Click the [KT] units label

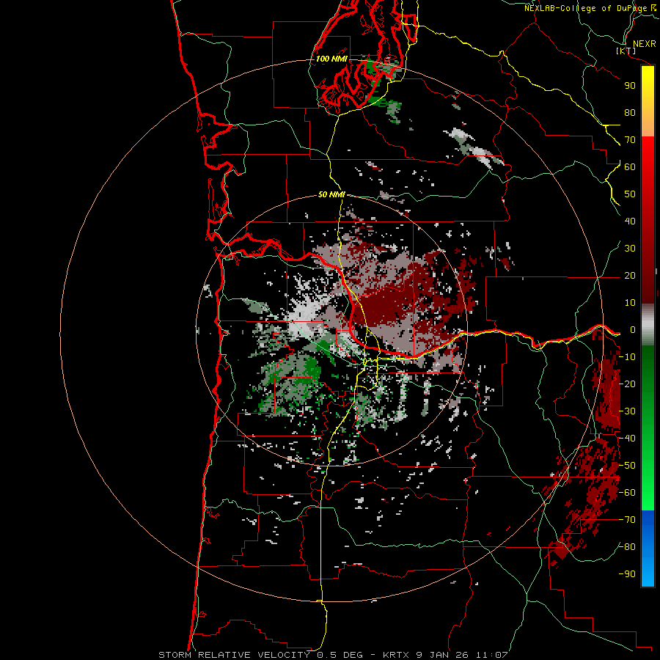tap(626, 51)
